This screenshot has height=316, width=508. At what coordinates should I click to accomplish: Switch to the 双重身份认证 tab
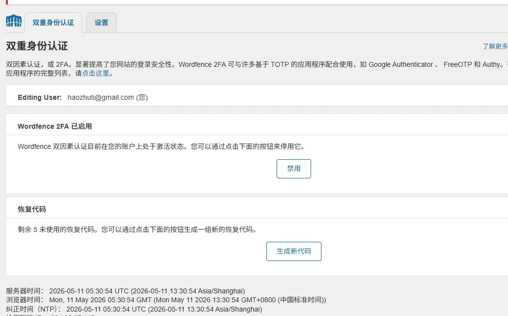53,23
